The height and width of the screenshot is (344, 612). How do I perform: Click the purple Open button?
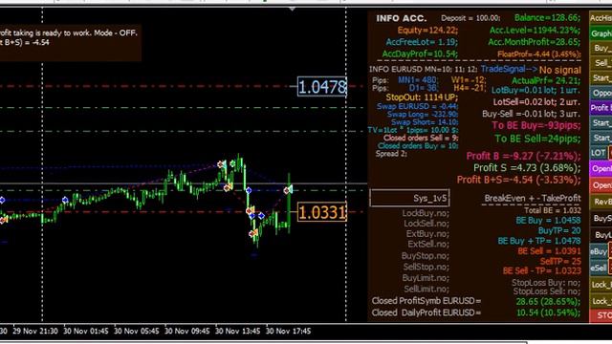tap(601, 169)
